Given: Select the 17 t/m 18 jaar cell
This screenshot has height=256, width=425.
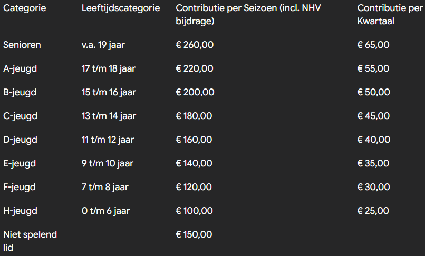Looking at the screenshot, I should pyautogui.click(x=109, y=68).
